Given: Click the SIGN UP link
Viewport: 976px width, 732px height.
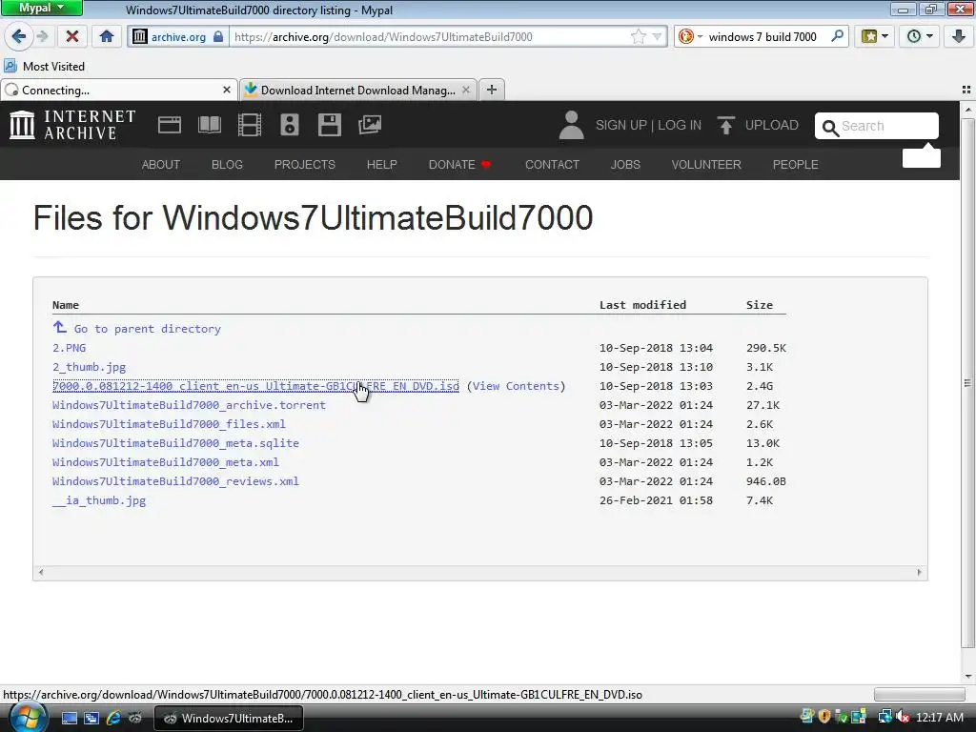Looking at the screenshot, I should [x=620, y=125].
